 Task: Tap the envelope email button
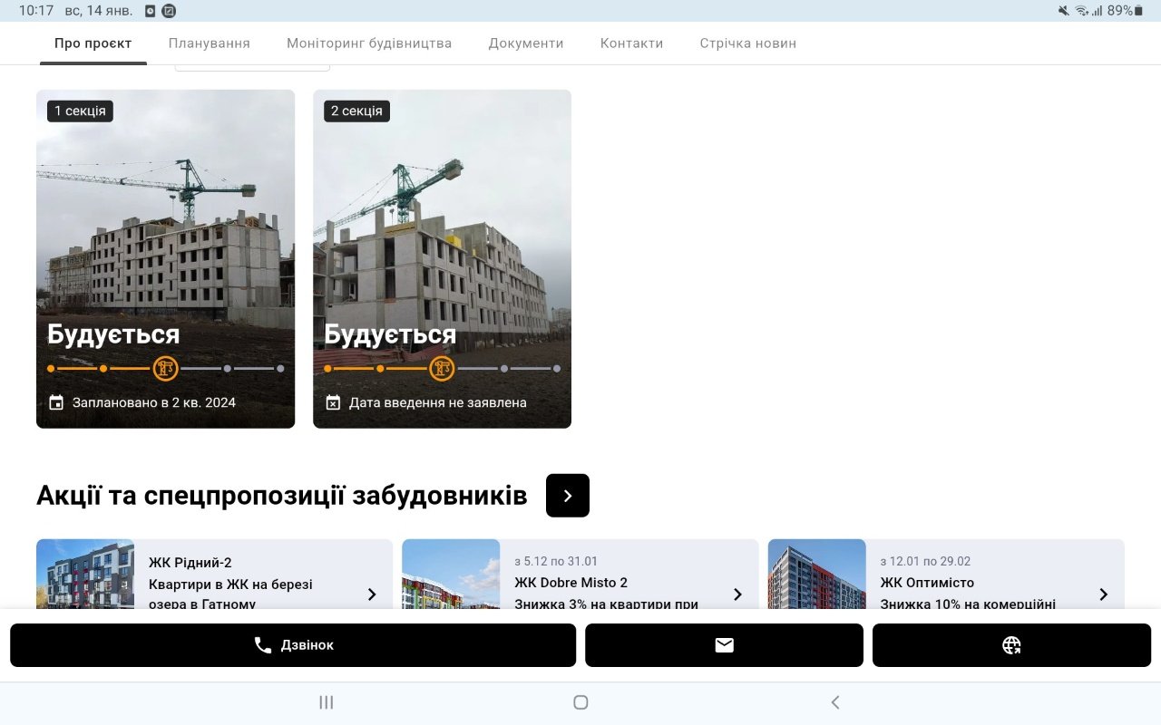[724, 645]
